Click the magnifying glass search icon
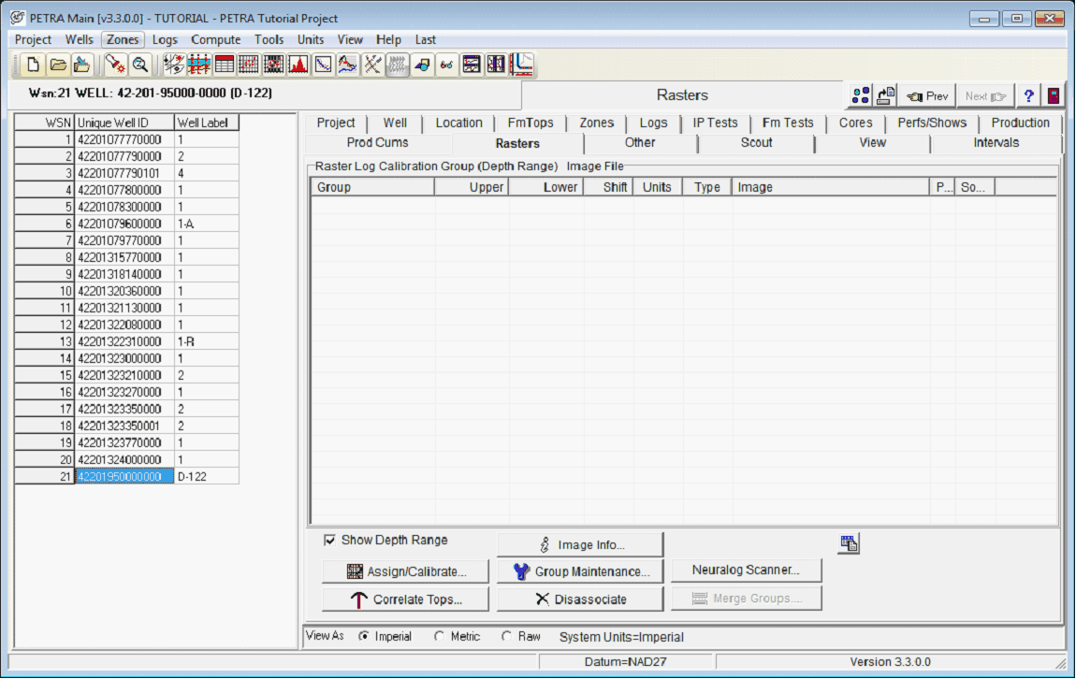1076x679 pixels. click(x=140, y=65)
